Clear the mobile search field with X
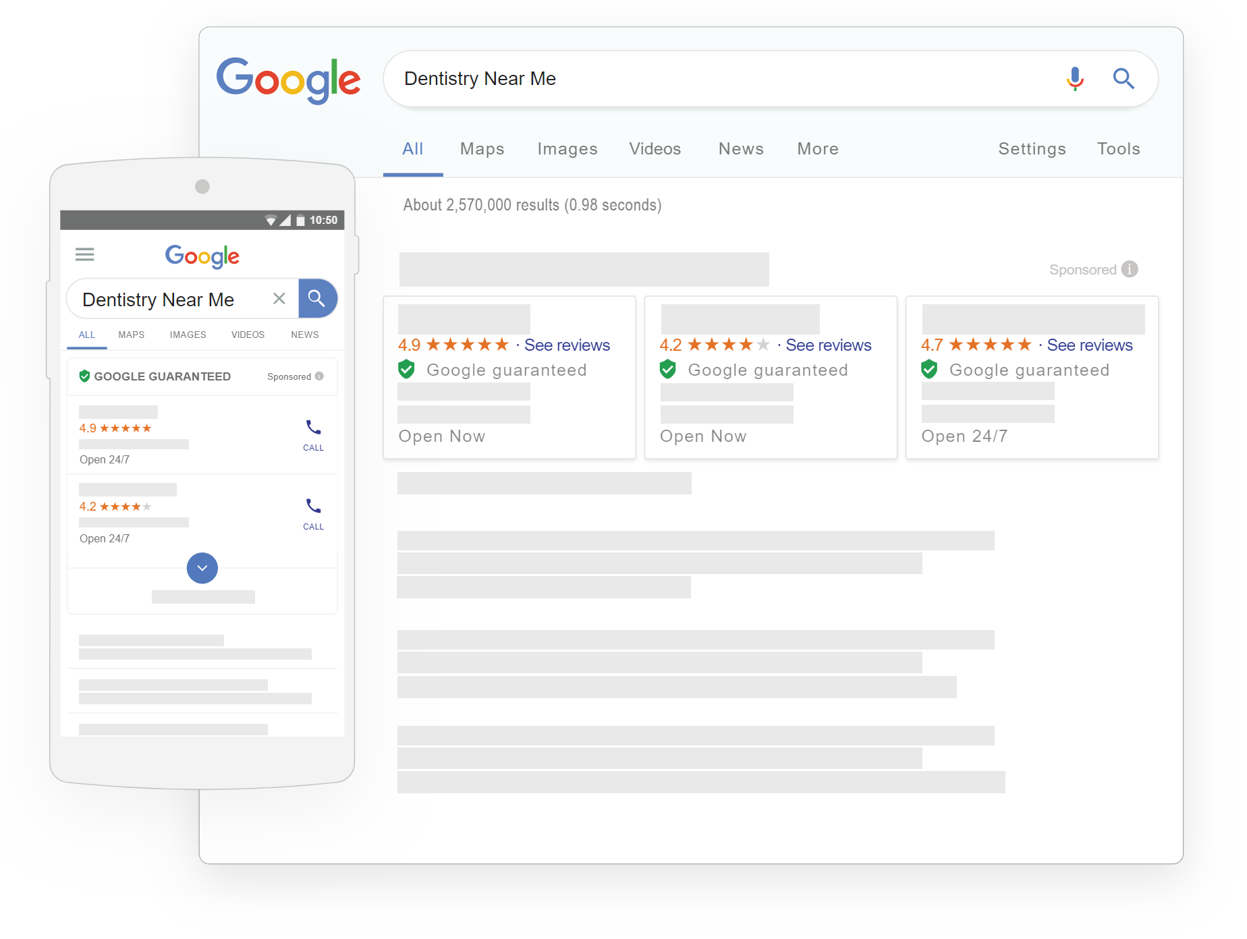This screenshot has height=939, width=1247. click(279, 298)
